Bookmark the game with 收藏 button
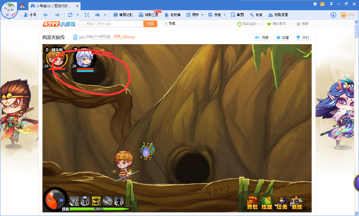 [283, 37]
